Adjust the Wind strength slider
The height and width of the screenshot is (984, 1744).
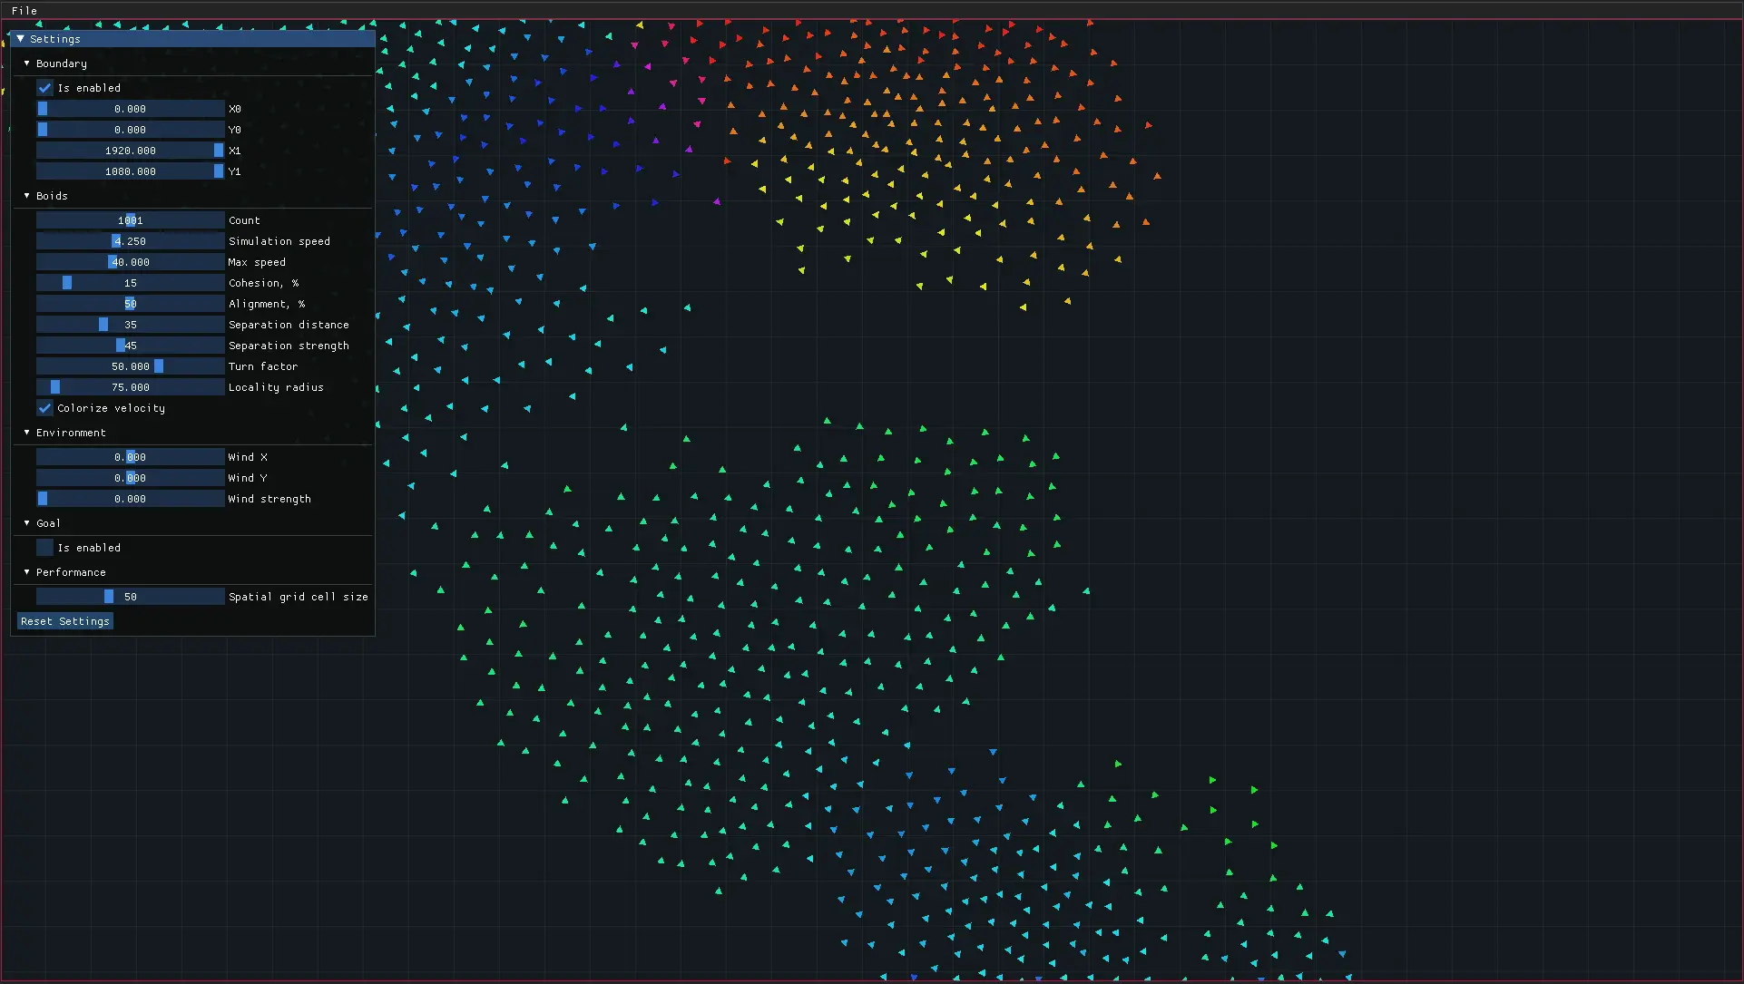pos(130,498)
